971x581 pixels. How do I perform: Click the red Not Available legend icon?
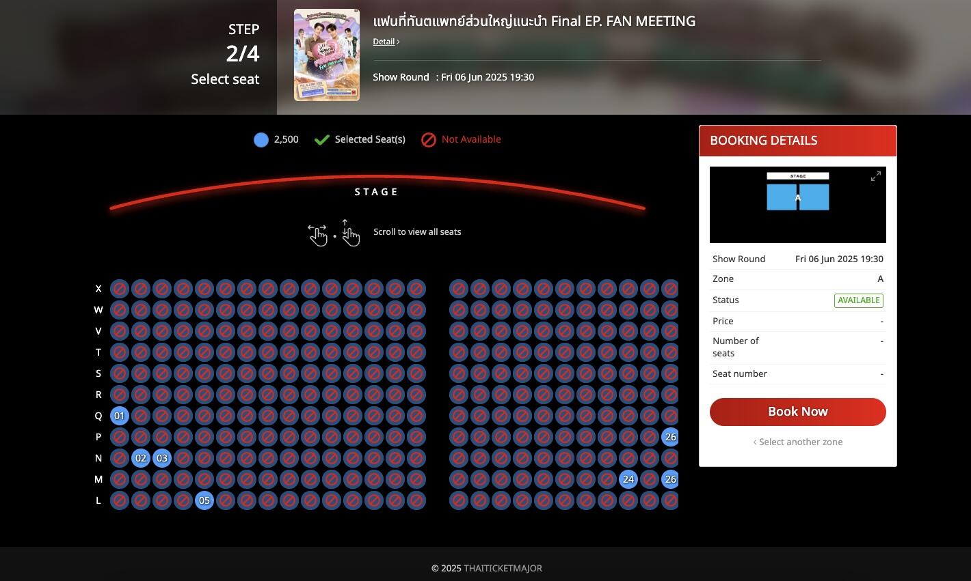(x=429, y=140)
